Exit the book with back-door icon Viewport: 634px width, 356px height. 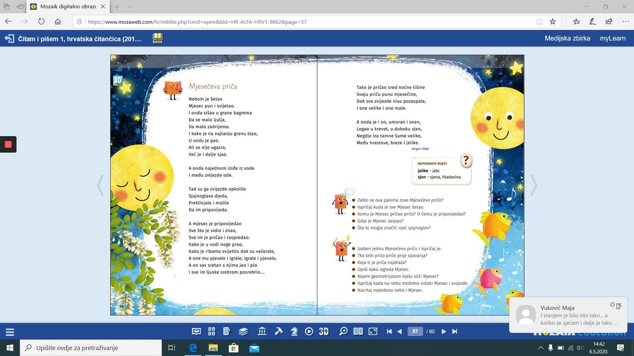coord(9,39)
